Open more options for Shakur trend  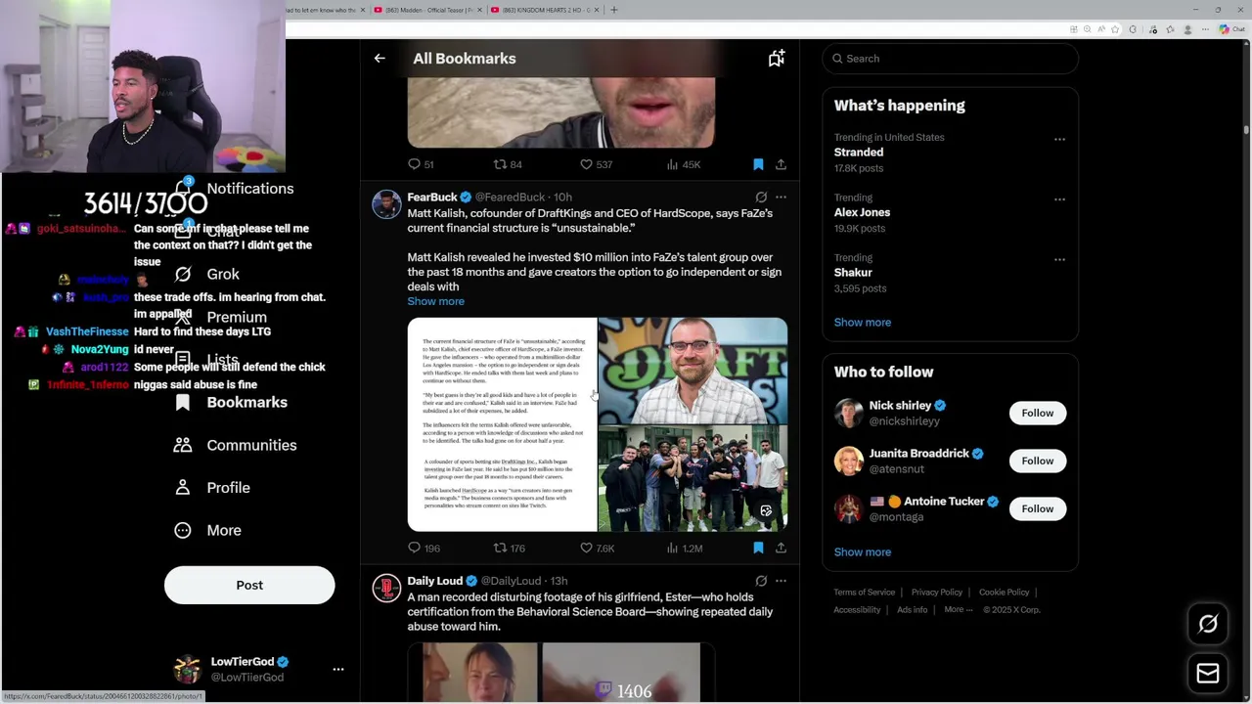[1059, 259]
